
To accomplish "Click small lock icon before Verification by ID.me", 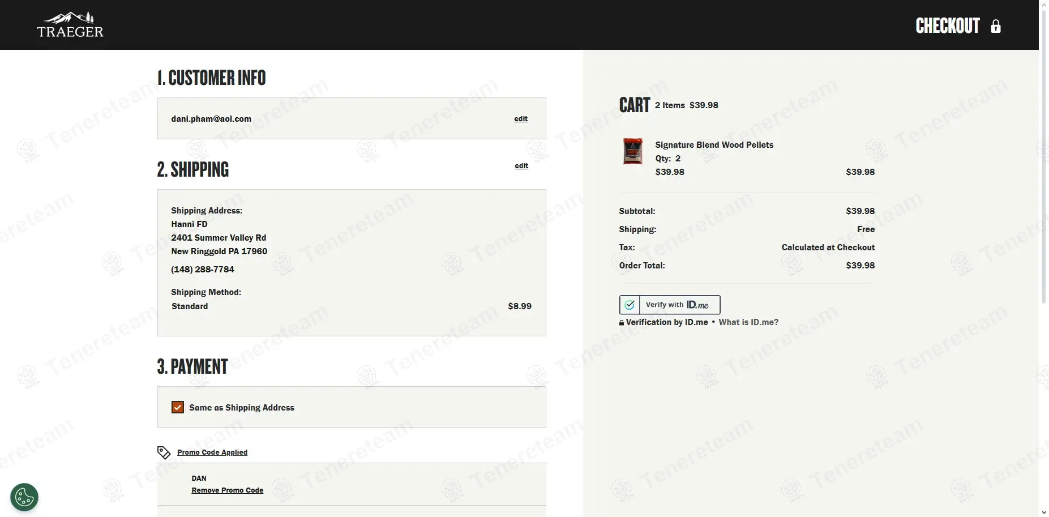I will pyautogui.click(x=622, y=323).
